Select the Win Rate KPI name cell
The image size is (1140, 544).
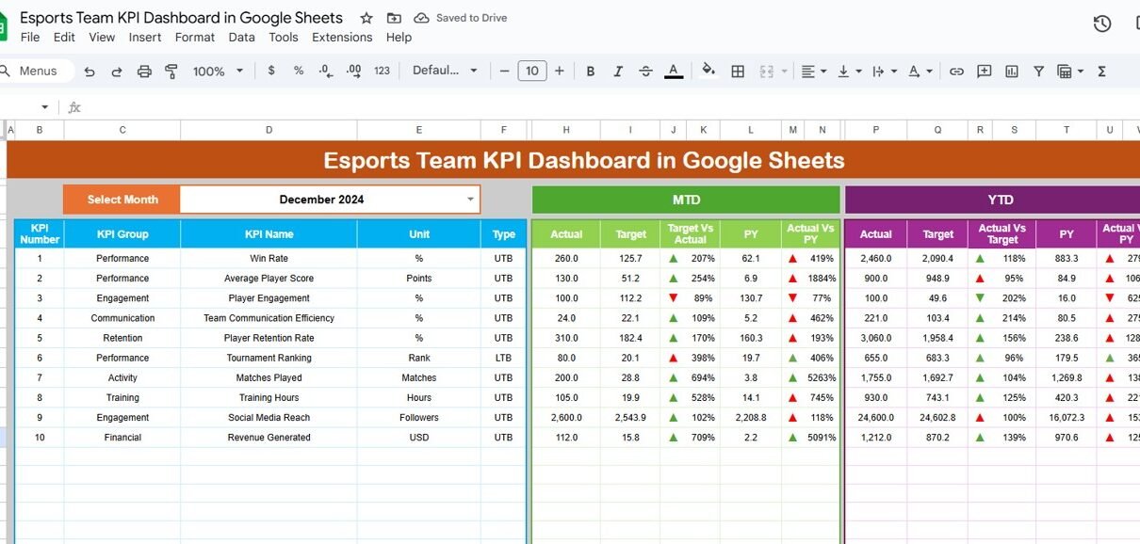click(x=269, y=258)
